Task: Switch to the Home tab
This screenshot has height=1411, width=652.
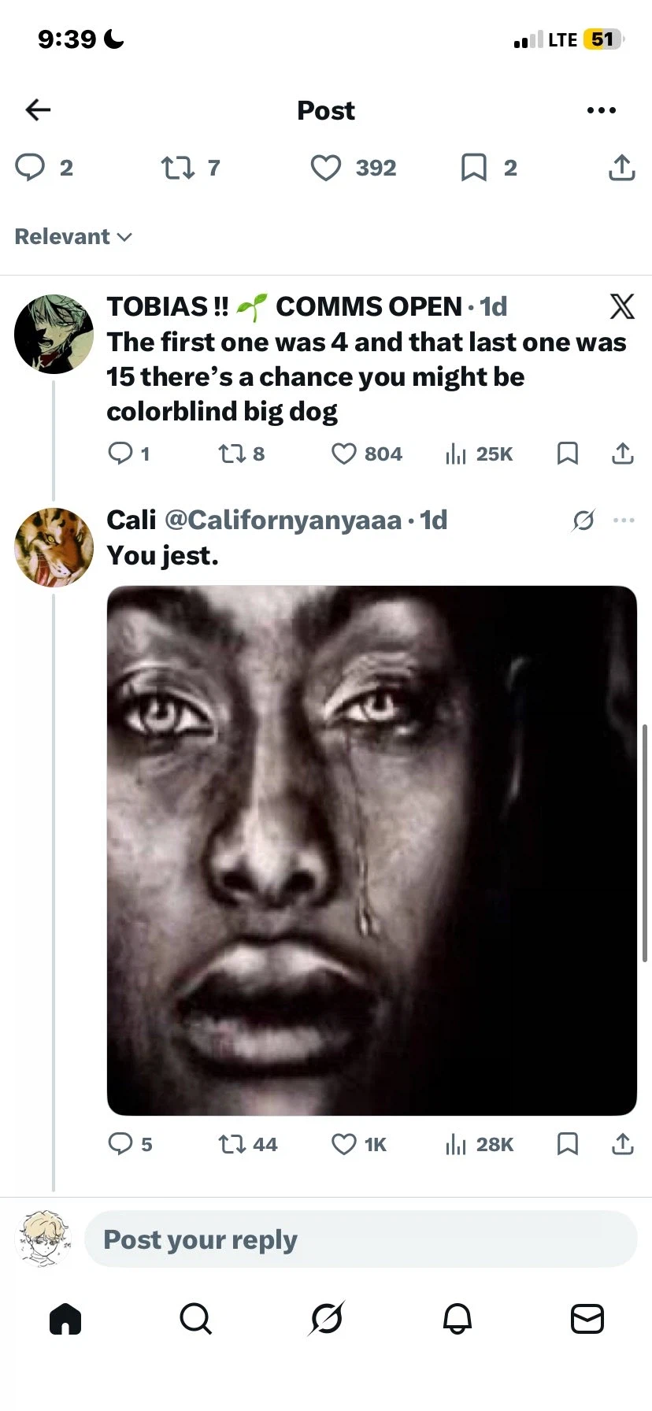Action: pos(65,1318)
